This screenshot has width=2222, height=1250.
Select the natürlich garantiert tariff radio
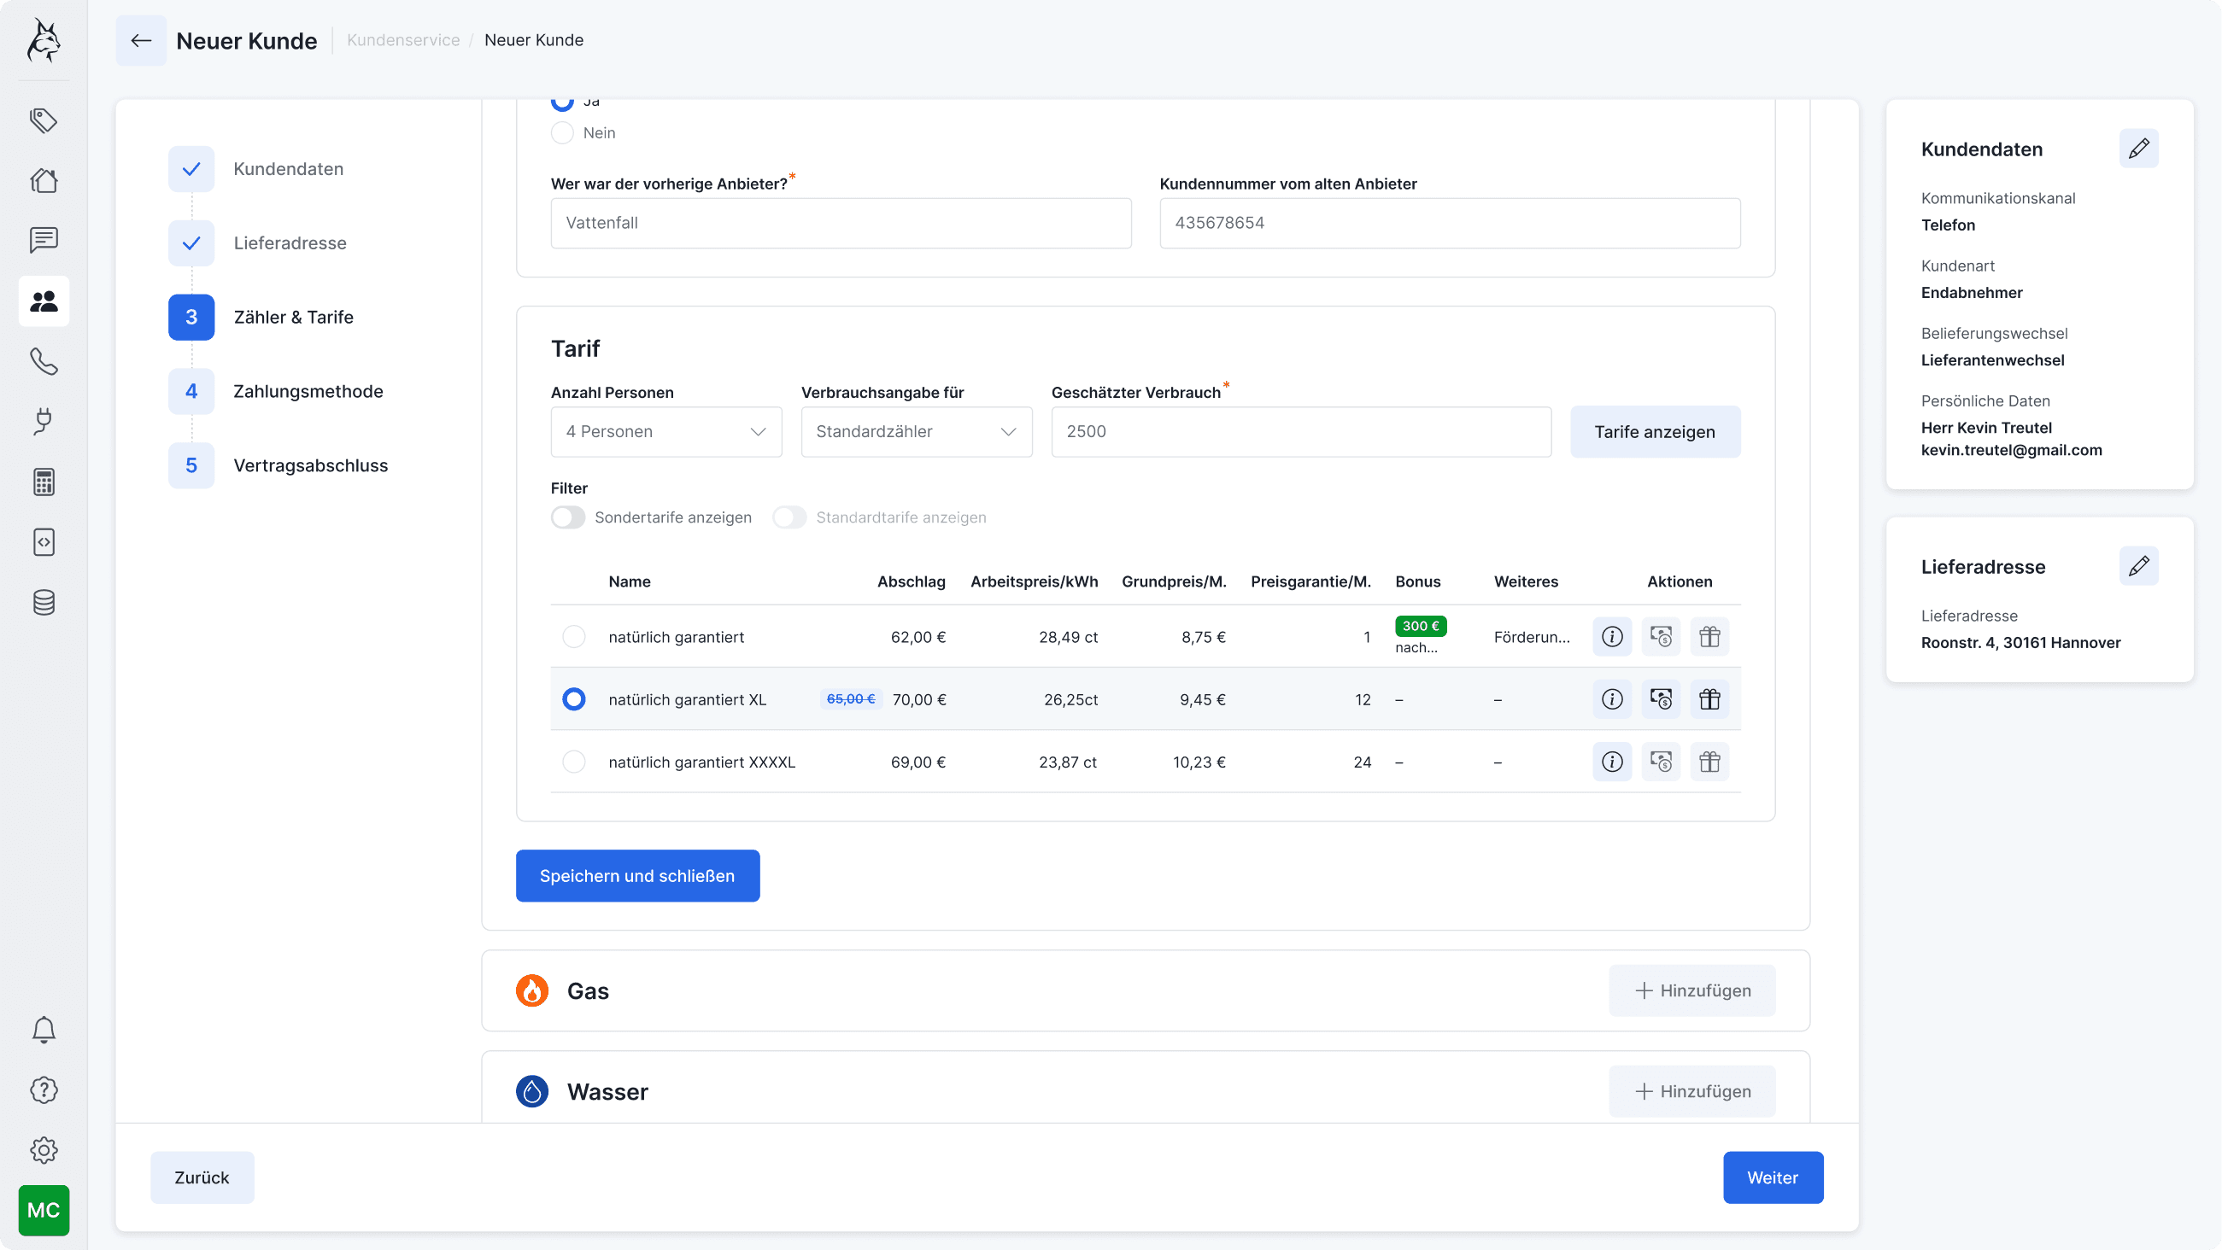573,637
